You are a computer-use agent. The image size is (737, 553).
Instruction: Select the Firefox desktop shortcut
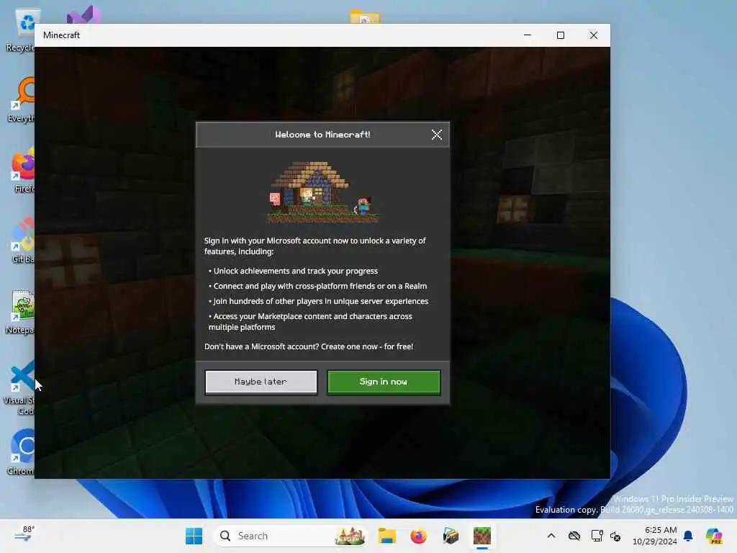pyautogui.click(x=22, y=170)
